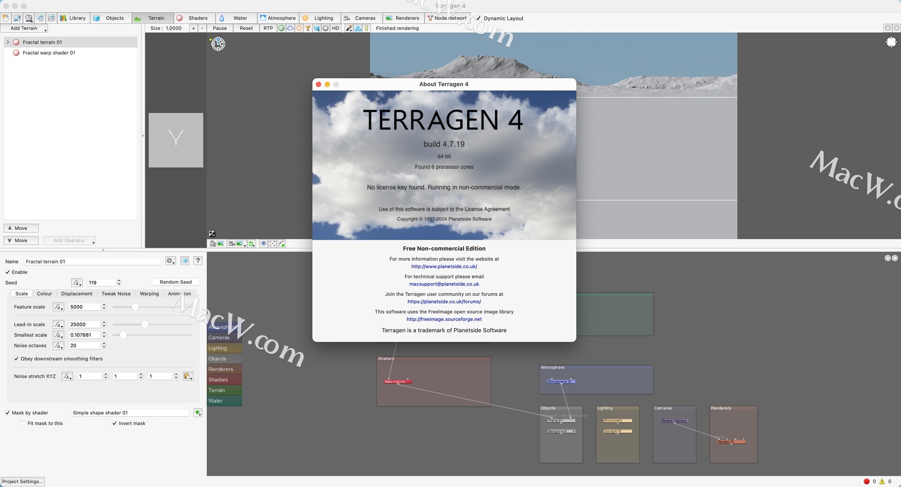The height and width of the screenshot is (487, 901).
Task: Click the yellow ruler measure icon
Action: coord(367,28)
